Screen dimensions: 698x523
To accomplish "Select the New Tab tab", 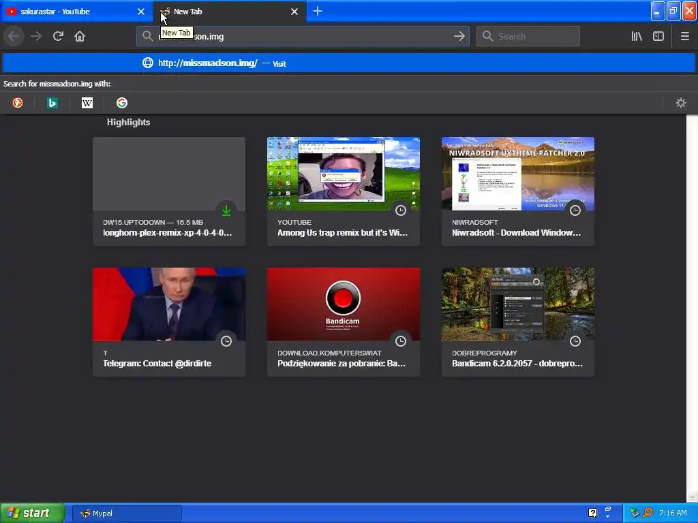I will pyautogui.click(x=230, y=12).
